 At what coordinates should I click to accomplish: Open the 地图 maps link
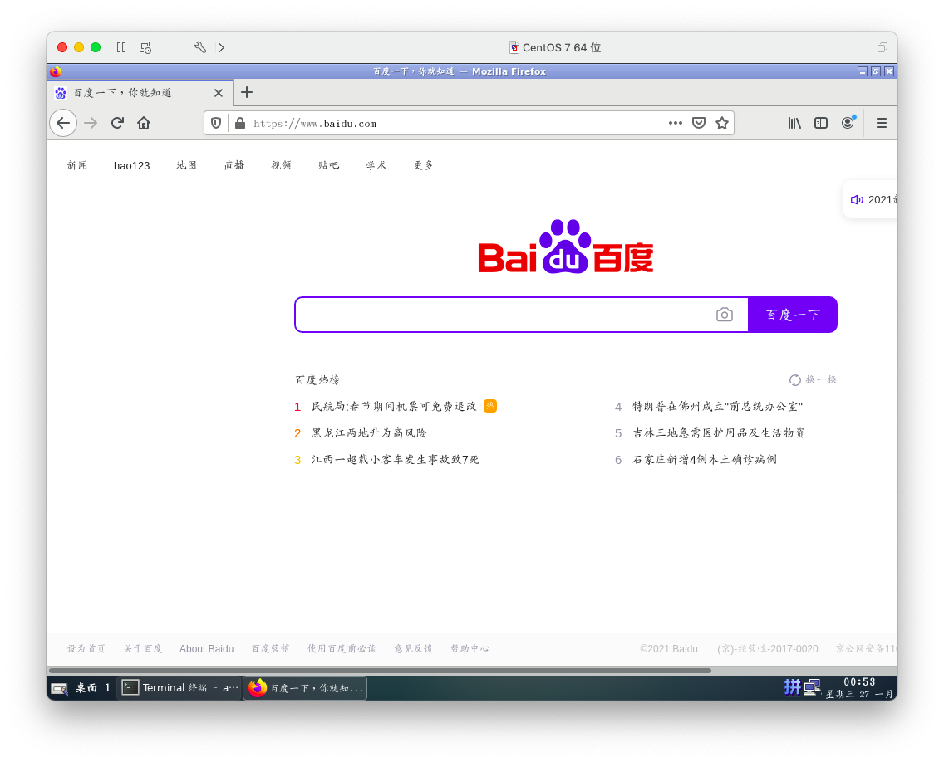tap(187, 165)
